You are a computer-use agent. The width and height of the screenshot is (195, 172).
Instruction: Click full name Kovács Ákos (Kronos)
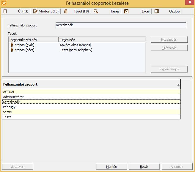[x=76, y=45]
